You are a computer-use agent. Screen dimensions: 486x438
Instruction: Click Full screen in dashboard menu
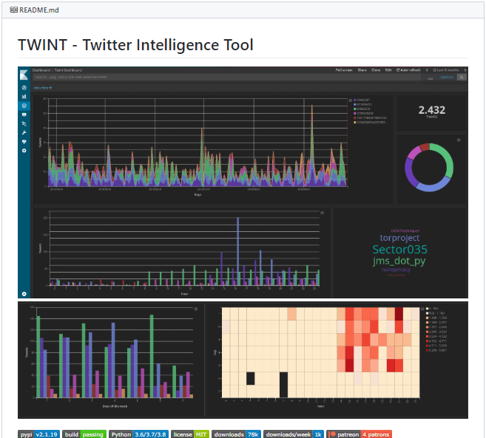click(343, 70)
